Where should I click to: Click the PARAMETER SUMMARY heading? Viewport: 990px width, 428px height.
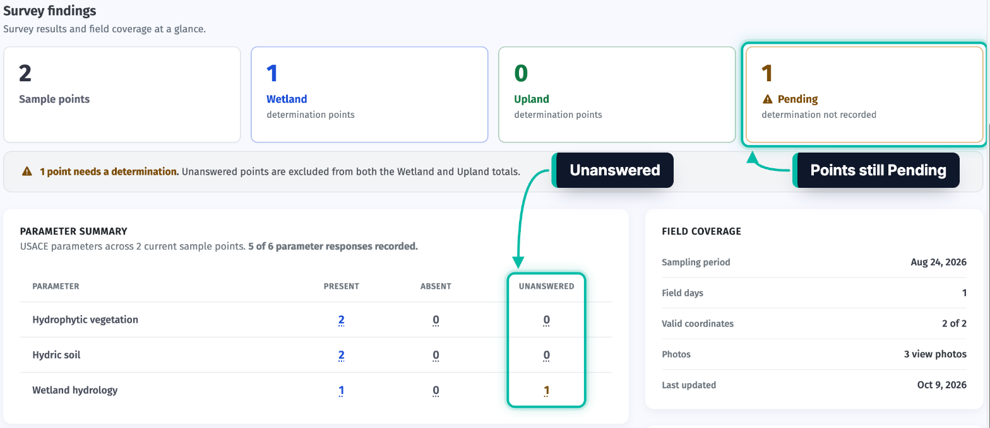pos(73,231)
